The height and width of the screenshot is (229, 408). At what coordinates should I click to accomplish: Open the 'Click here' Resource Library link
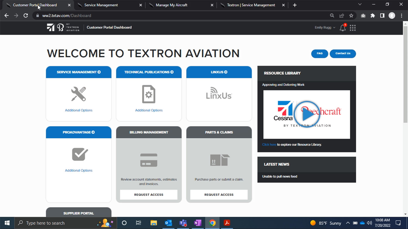(269, 145)
